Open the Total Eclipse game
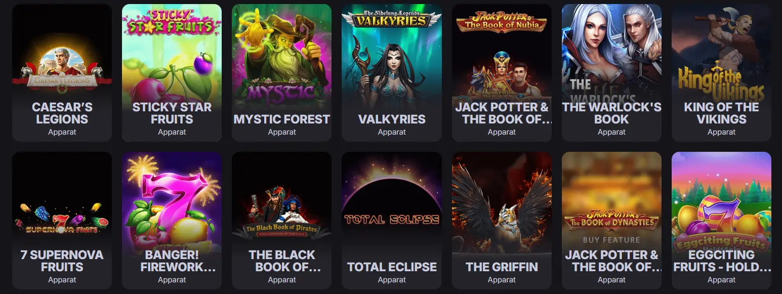 (392, 221)
